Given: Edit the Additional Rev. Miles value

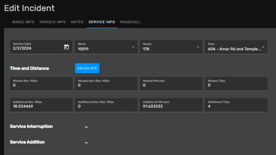Looking at the screenshot, I should coord(41,106).
